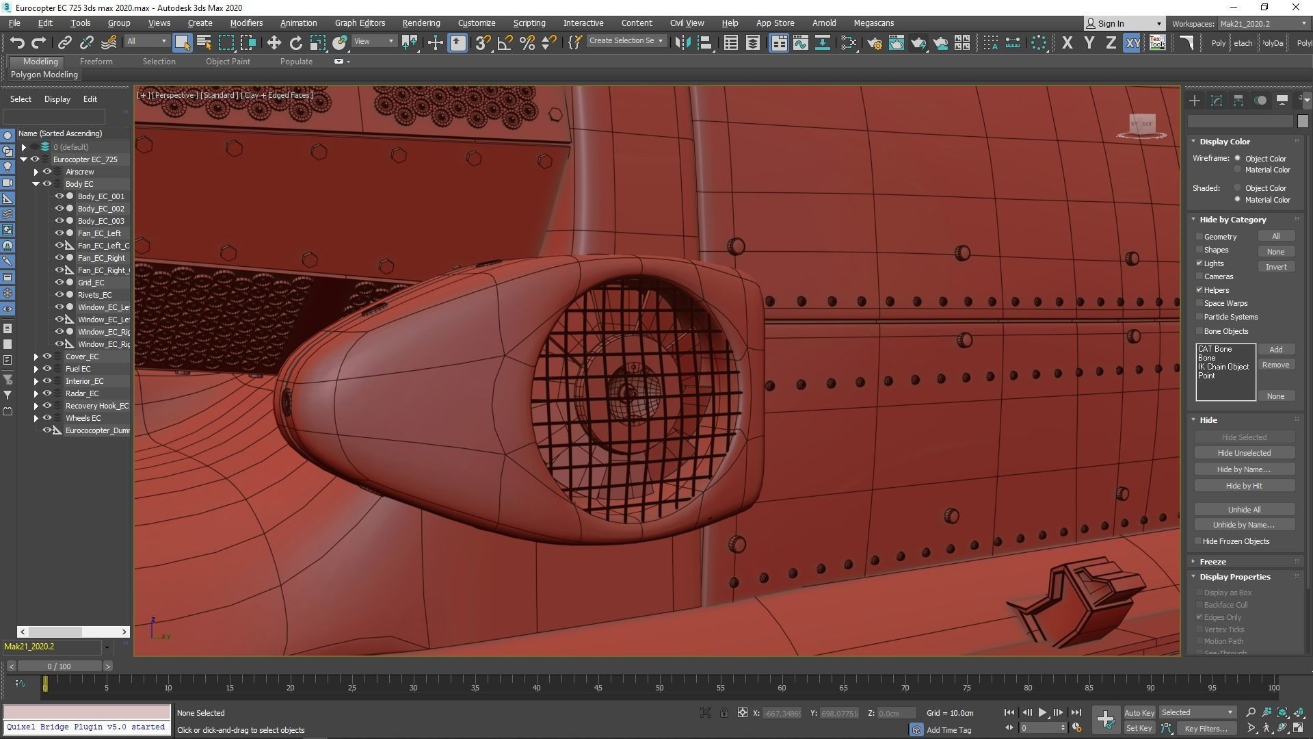Image resolution: width=1313 pixels, height=739 pixels.
Task: Switch to the Freeform ribbon tab
Action: tap(96, 62)
